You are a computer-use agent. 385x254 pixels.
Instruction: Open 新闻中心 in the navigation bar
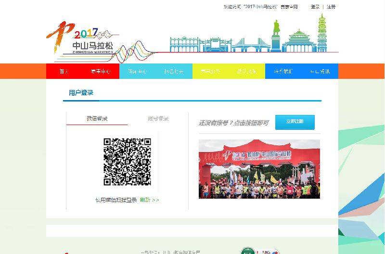click(x=137, y=71)
